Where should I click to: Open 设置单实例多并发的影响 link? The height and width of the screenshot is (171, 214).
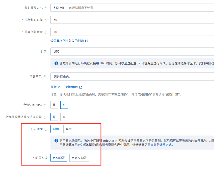[x=67, y=41]
